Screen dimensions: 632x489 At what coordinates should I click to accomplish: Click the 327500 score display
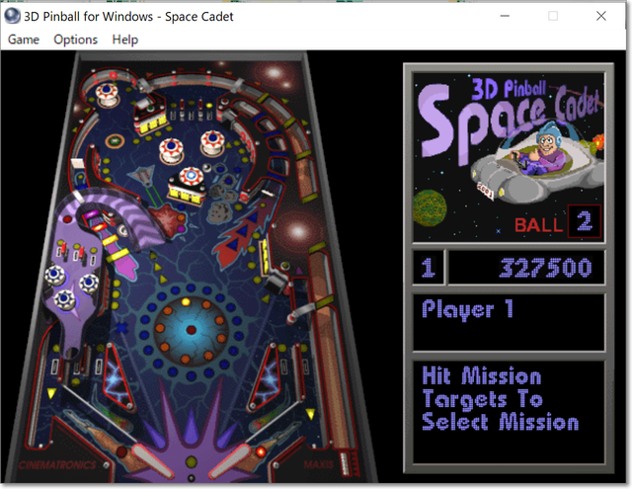pyautogui.click(x=526, y=268)
